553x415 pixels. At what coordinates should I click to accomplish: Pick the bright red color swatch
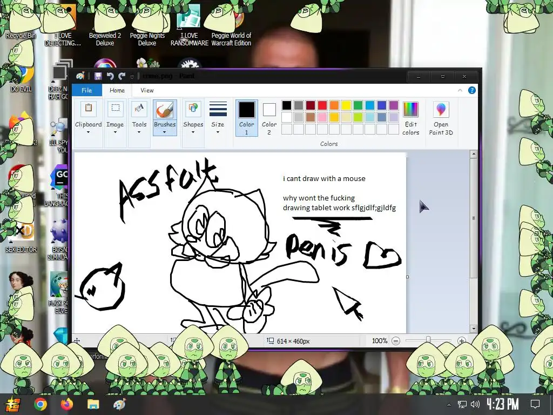point(322,105)
